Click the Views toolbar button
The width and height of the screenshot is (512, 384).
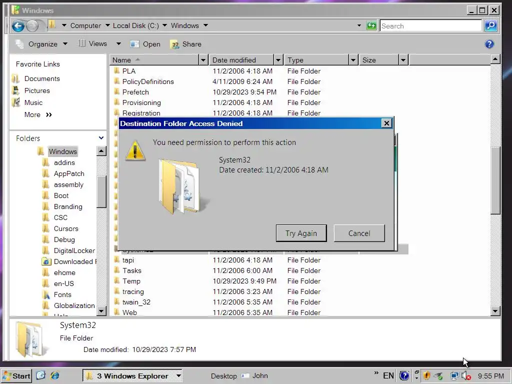pyautogui.click(x=93, y=44)
